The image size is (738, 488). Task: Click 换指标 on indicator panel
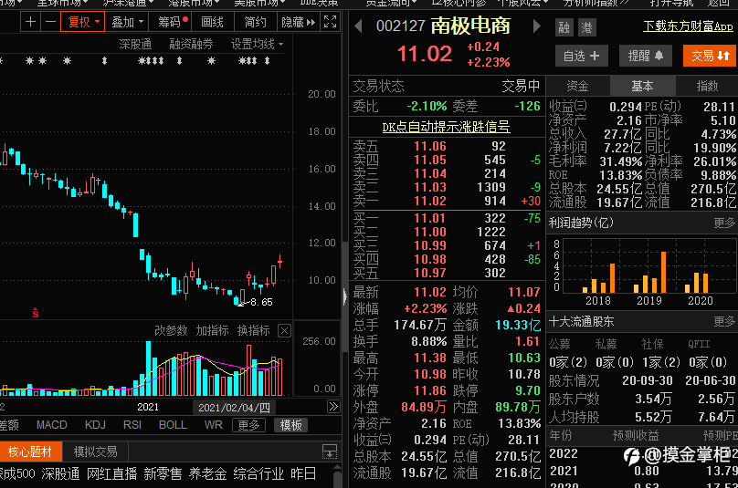[253, 330]
